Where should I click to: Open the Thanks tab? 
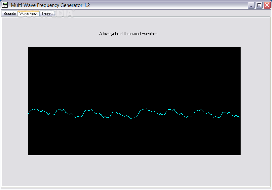click(47, 14)
